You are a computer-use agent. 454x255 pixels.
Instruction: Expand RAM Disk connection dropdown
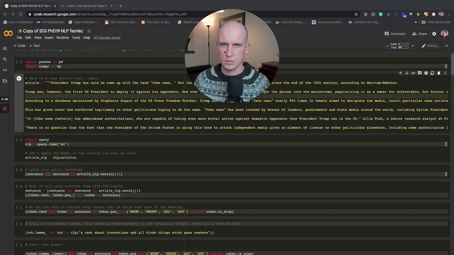click(413, 46)
